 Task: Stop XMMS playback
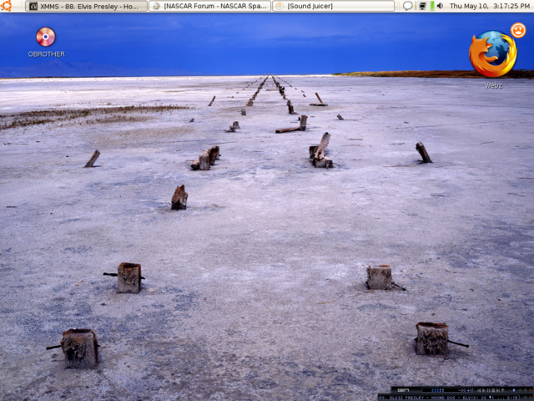coord(493,390)
